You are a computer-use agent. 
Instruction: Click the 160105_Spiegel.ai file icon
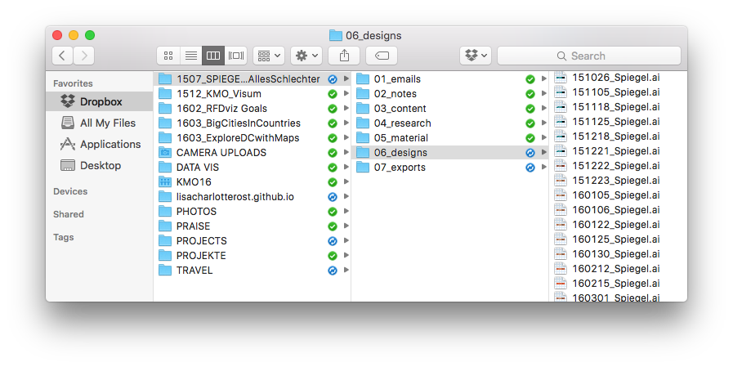tap(561, 195)
